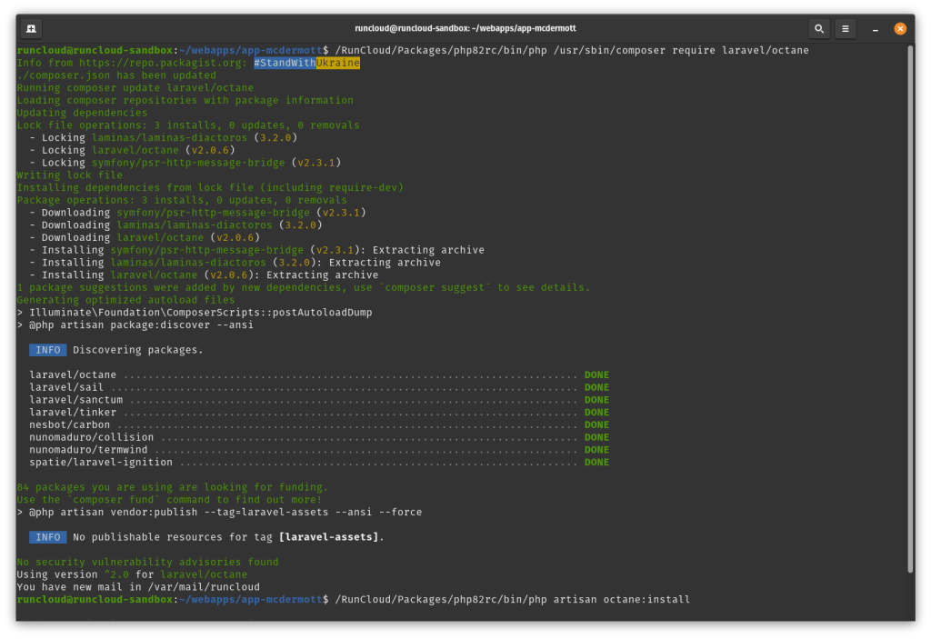The height and width of the screenshot is (639, 931).
Task: Click the laravel/octane package row
Action: (319, 374)
